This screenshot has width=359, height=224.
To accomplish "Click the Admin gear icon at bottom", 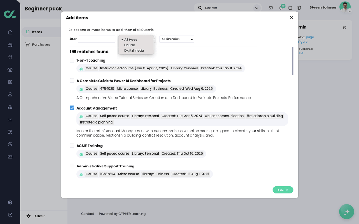I will (28, 216).
